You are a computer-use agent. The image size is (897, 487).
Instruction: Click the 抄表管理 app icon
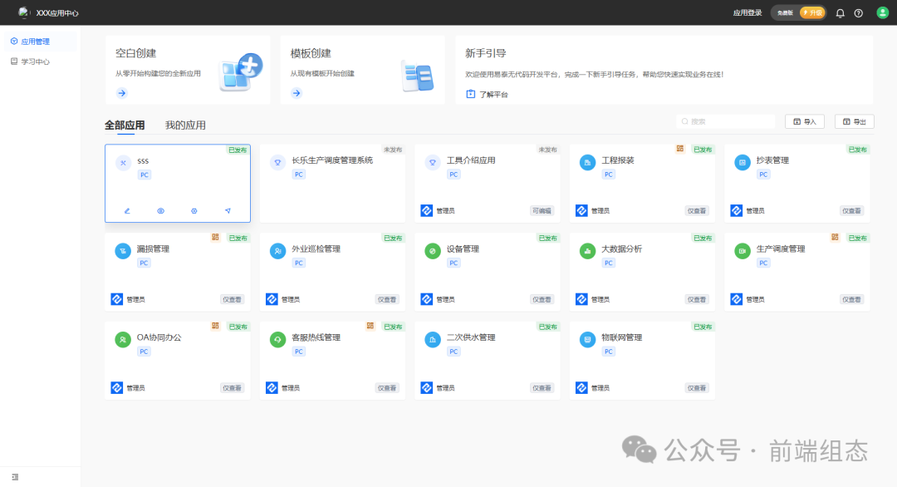point(742,163)
